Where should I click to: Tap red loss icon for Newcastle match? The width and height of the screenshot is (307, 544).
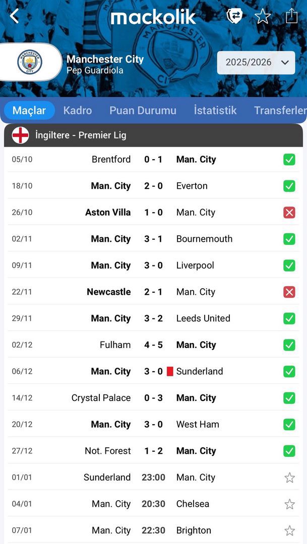click(x=289, y=292)
